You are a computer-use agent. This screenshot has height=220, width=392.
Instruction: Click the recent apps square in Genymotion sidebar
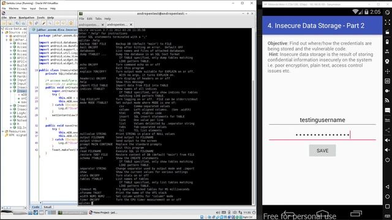pos(387,207)
